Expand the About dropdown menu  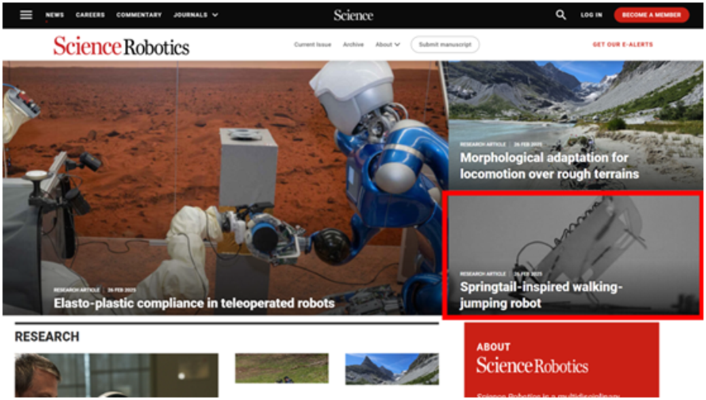tap(388, 44)
